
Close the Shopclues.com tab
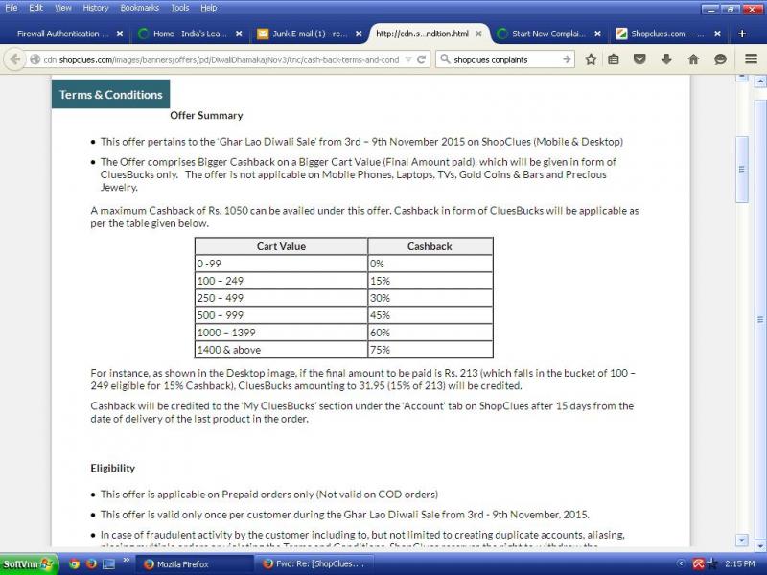pyautogui.click(x=717, y=34)
